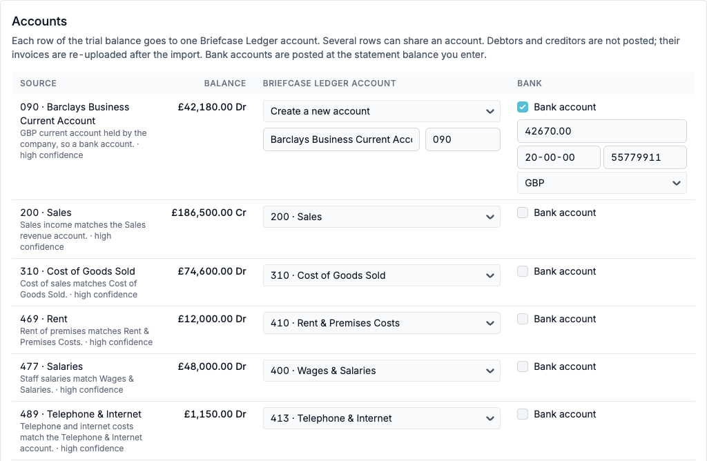Open the GBP currency dropdown
The height and width of the screenshot is (461, 707).
coord(601,183)
